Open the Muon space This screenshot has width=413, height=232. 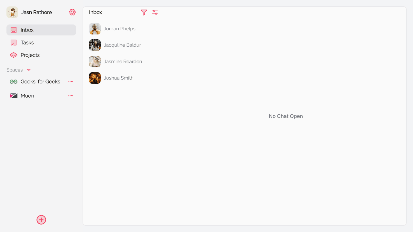pos(41,96)
